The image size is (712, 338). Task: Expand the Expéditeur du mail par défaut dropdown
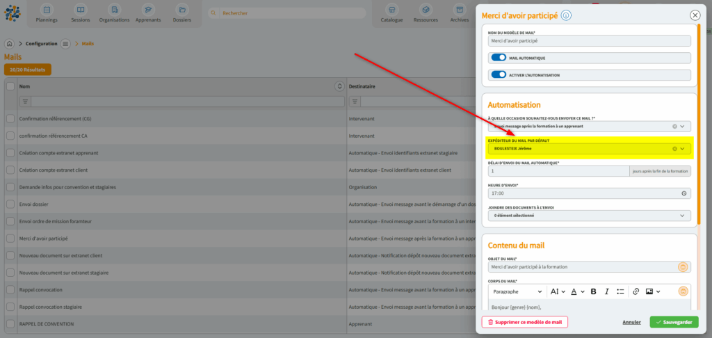(683, 149)
